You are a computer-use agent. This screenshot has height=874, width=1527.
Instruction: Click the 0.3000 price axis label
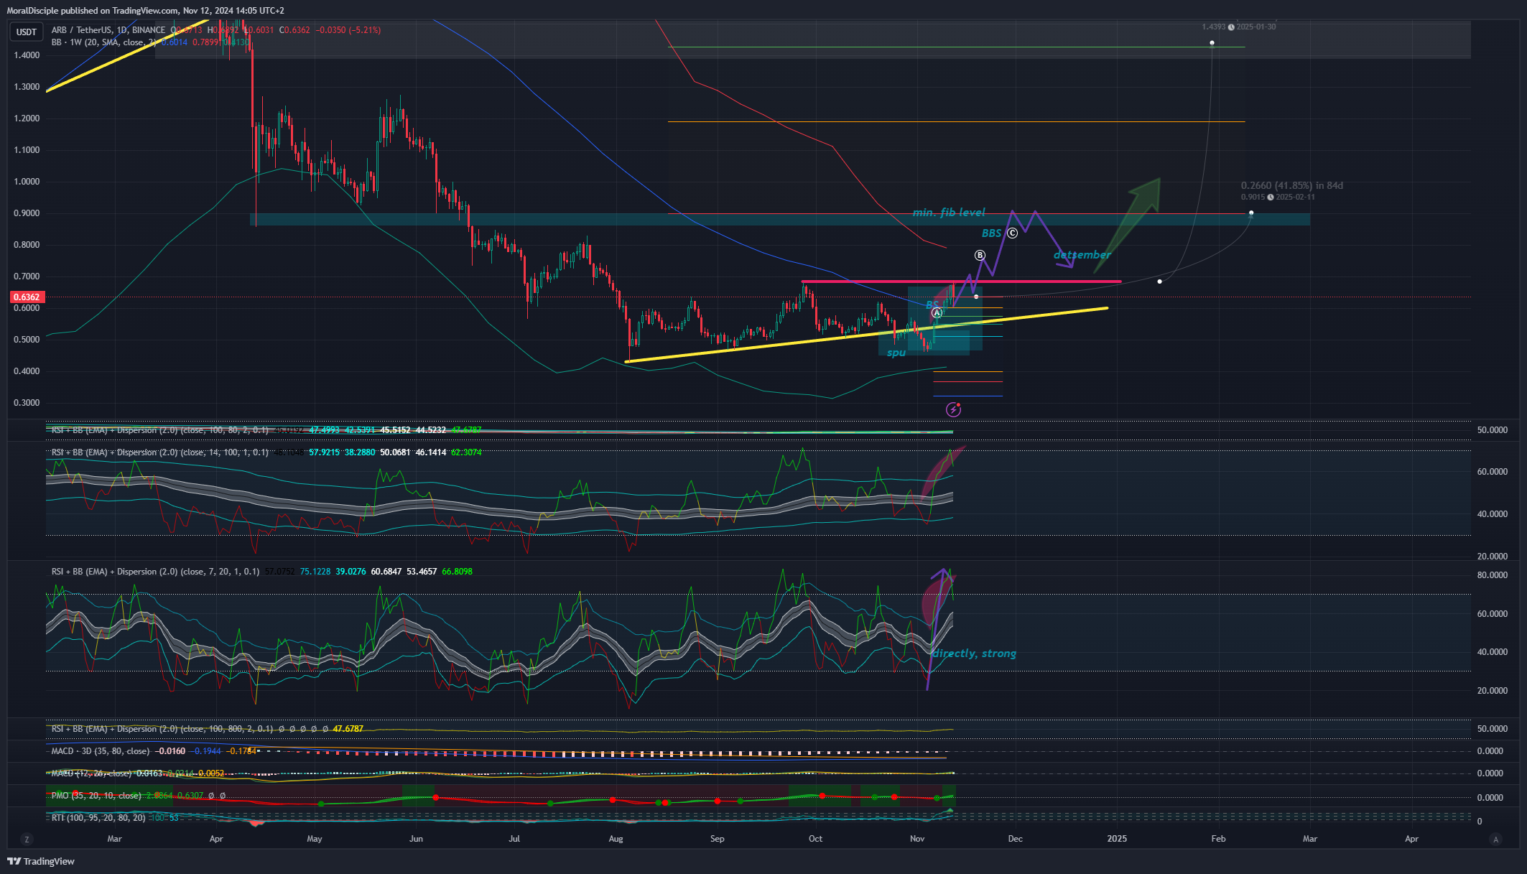[x=27, y=403]
